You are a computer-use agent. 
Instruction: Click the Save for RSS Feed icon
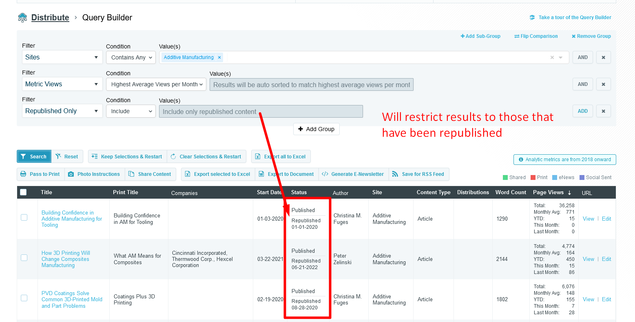tap(395, 174)
